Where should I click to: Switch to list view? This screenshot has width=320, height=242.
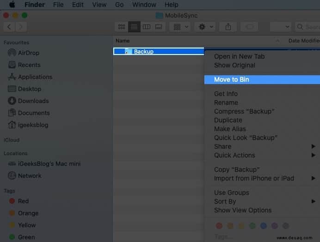click(x=134, y=27)
